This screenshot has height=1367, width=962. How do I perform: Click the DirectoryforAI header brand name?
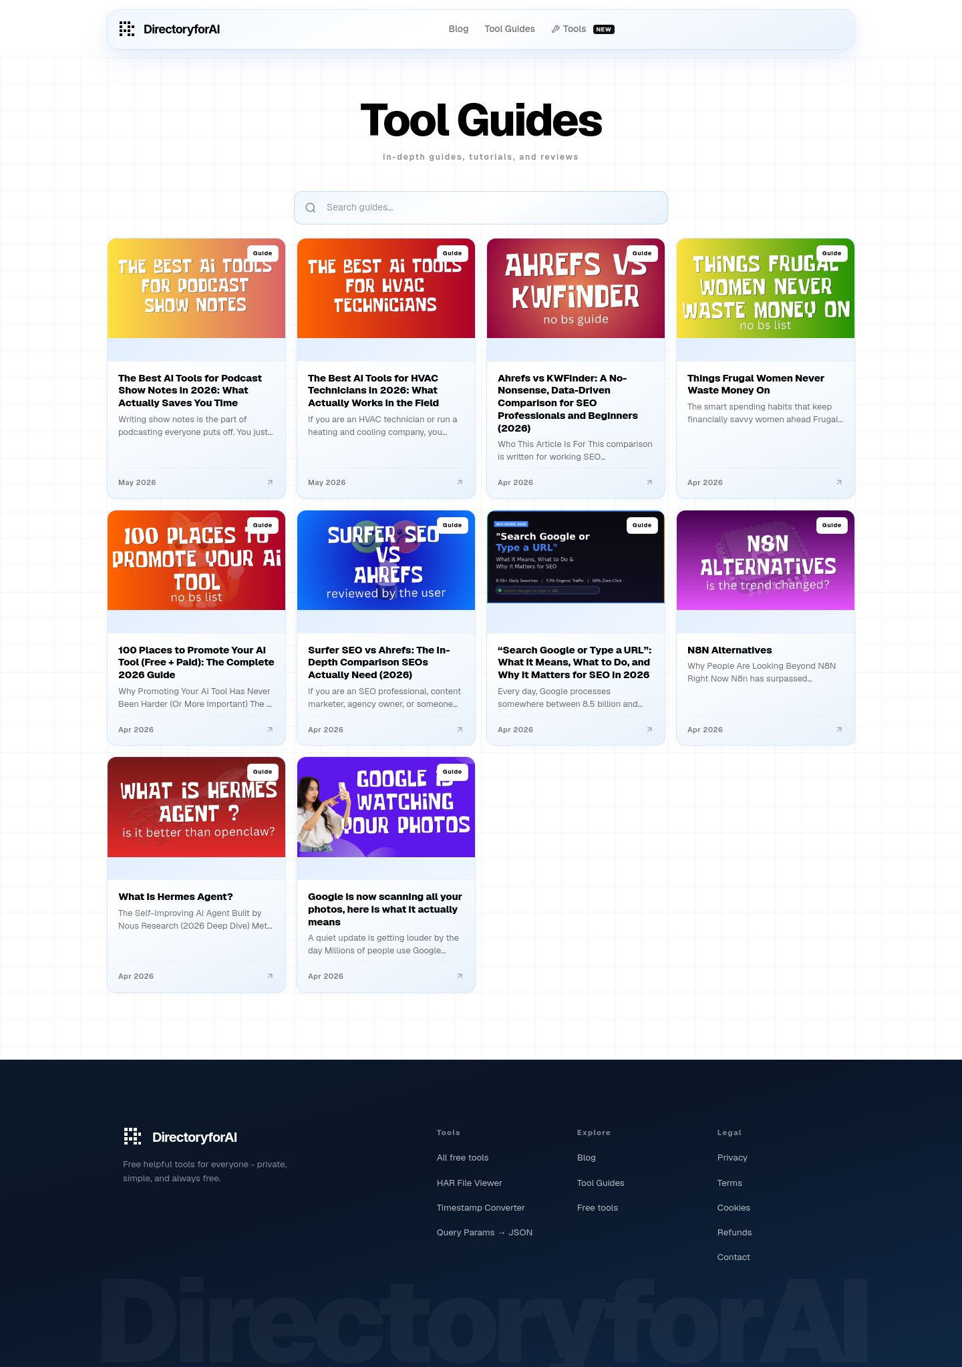pyautogui.click(x=182, y=29)
